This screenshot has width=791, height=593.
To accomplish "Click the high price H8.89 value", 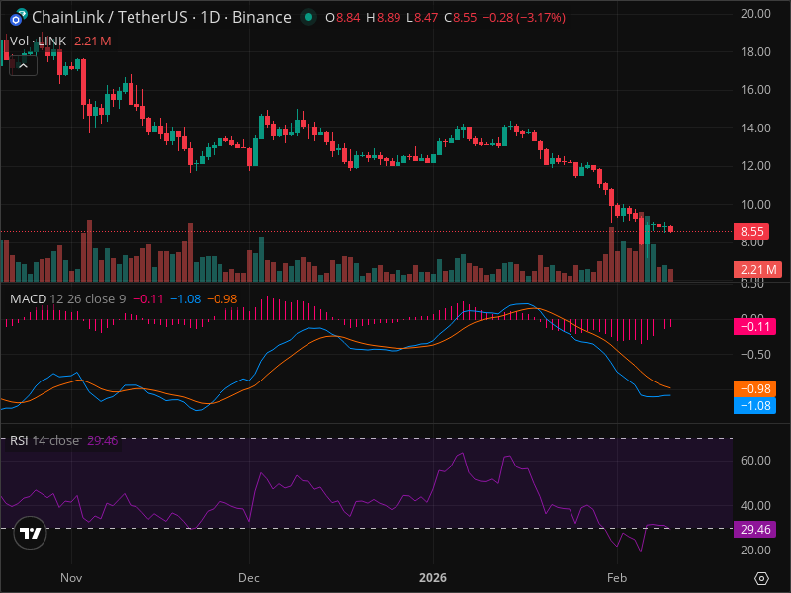I will (x=384, y=18).
